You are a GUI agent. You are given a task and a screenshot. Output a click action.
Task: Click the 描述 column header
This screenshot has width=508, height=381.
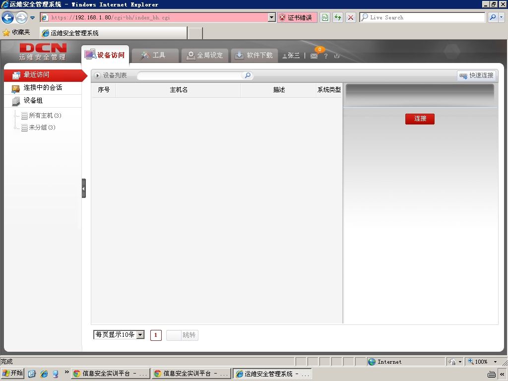[x=279, y=90]
